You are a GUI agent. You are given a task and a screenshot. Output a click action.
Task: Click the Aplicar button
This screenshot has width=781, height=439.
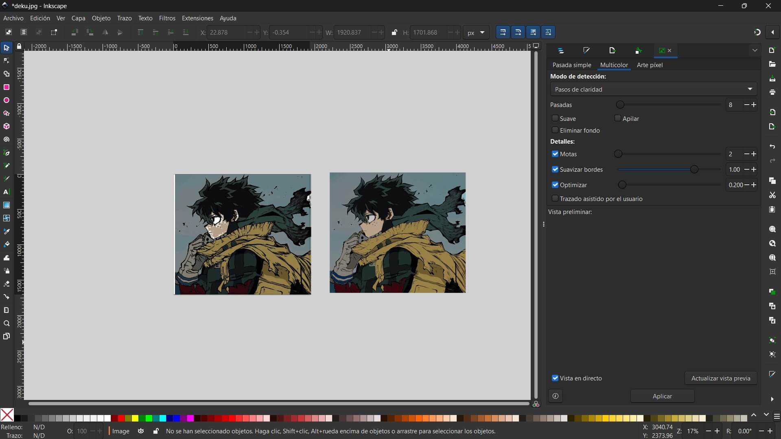[662, 396]
